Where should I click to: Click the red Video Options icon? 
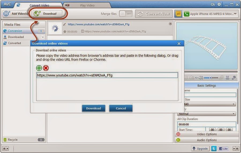[x=178, y=134]
